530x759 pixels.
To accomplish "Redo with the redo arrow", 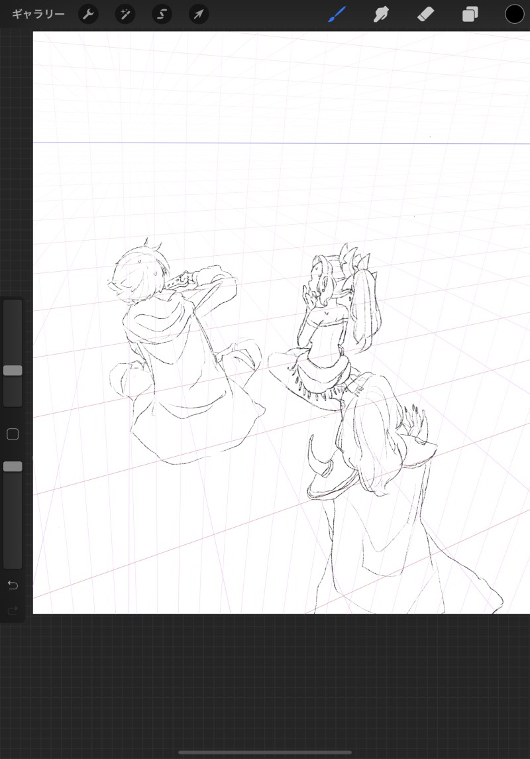I will coord(13,610).
